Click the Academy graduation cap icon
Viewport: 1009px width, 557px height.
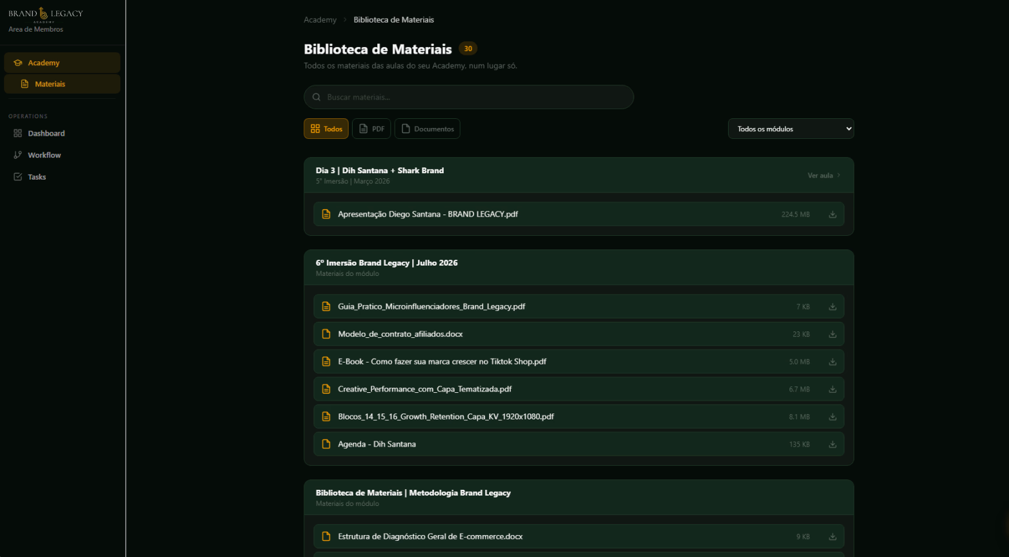[x=18, y=63]
